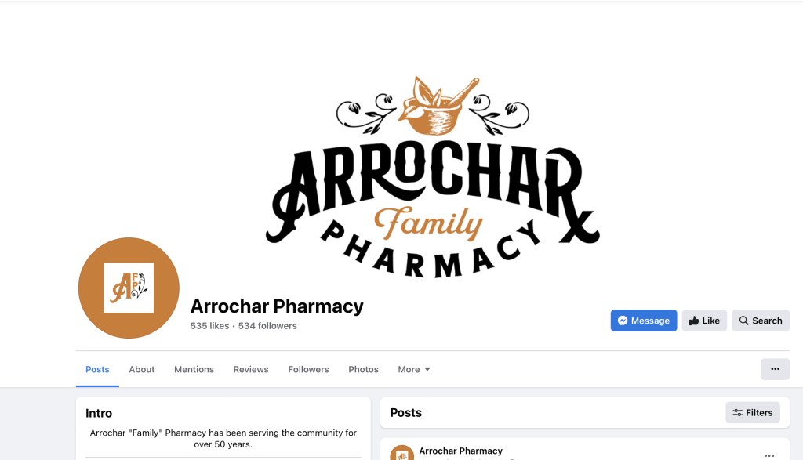
Task: Open the Arrochar Family Pharmacy cover photo
Action: point(433,178)
